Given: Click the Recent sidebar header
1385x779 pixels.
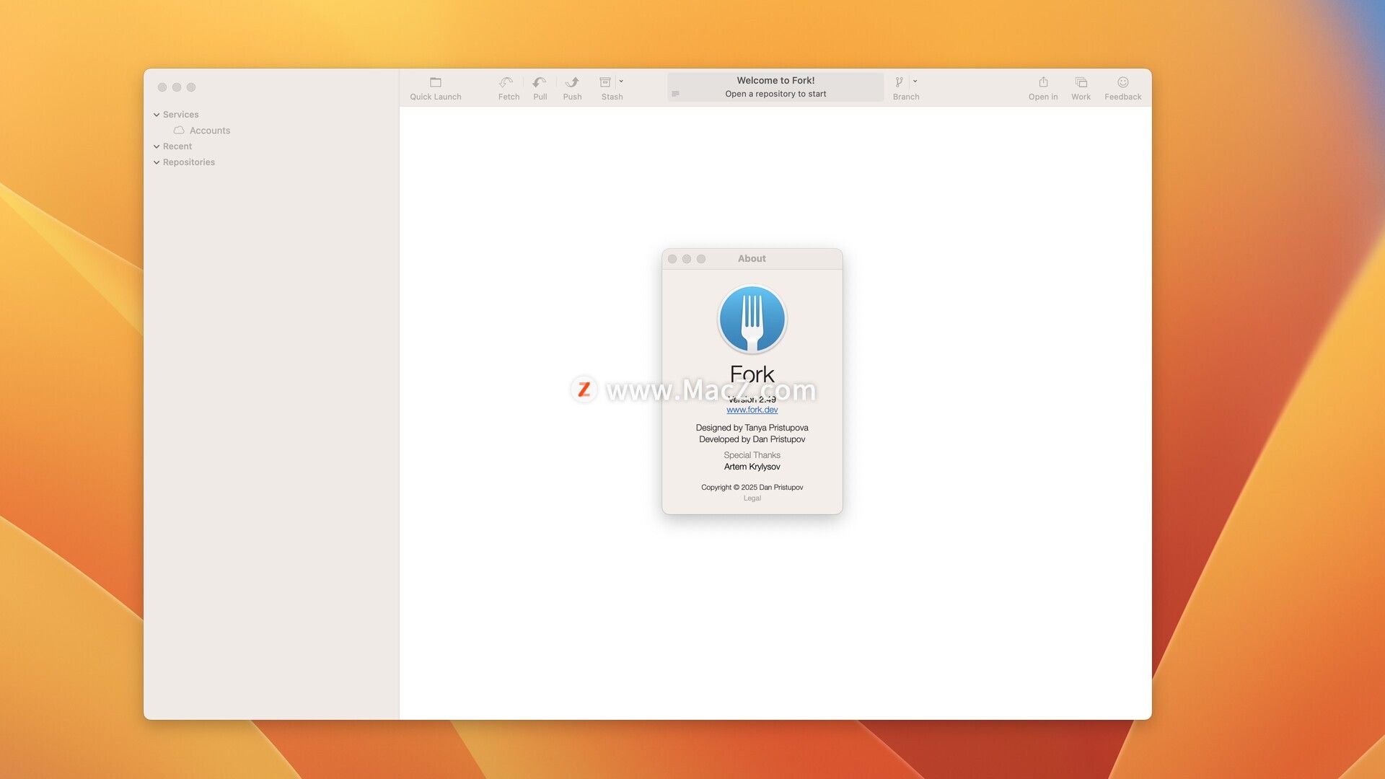Looking at the screenshot, I should 177,146.
